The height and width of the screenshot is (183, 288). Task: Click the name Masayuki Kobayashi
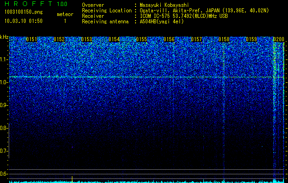(x=164, y=5)
